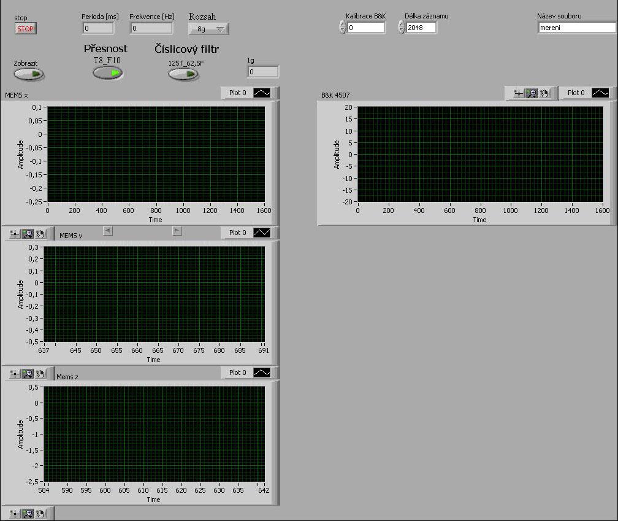
Task: Select the zoom tool on B&K 4507 palette
Action: (x=532, y=93)
